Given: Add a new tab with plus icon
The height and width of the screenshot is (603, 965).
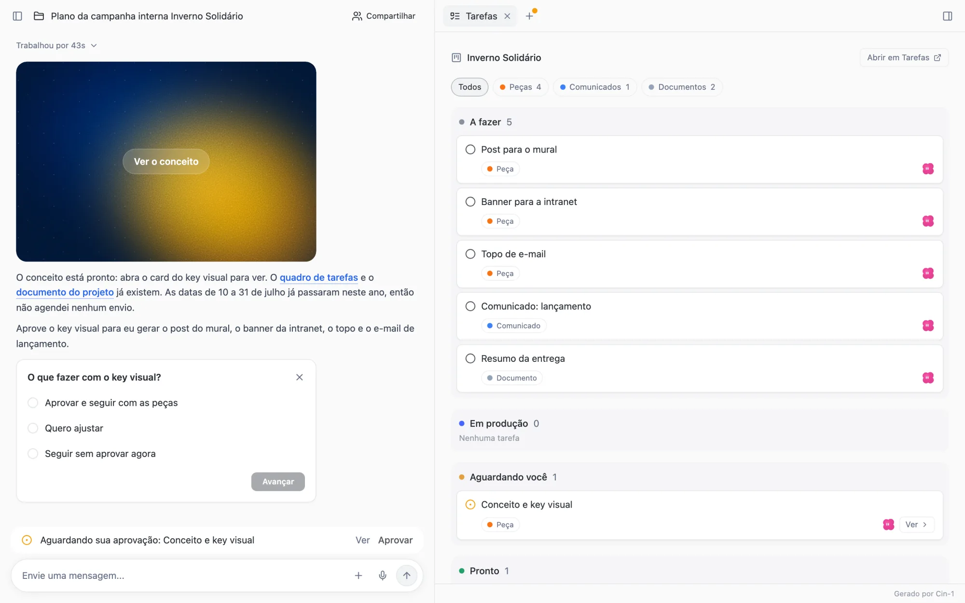Looking at the screenshot, I should 529,16.
